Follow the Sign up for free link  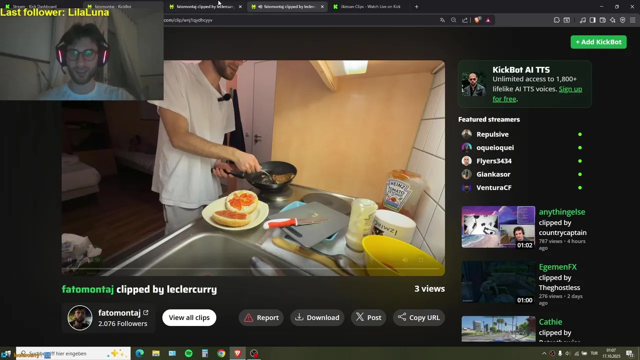(x=537, y=94)
